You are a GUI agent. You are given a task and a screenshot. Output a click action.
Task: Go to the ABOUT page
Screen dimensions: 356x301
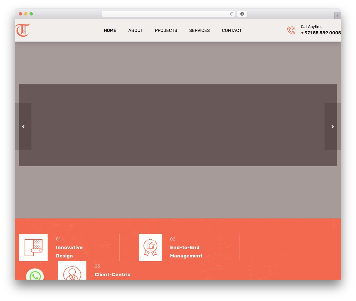(135, 31)
